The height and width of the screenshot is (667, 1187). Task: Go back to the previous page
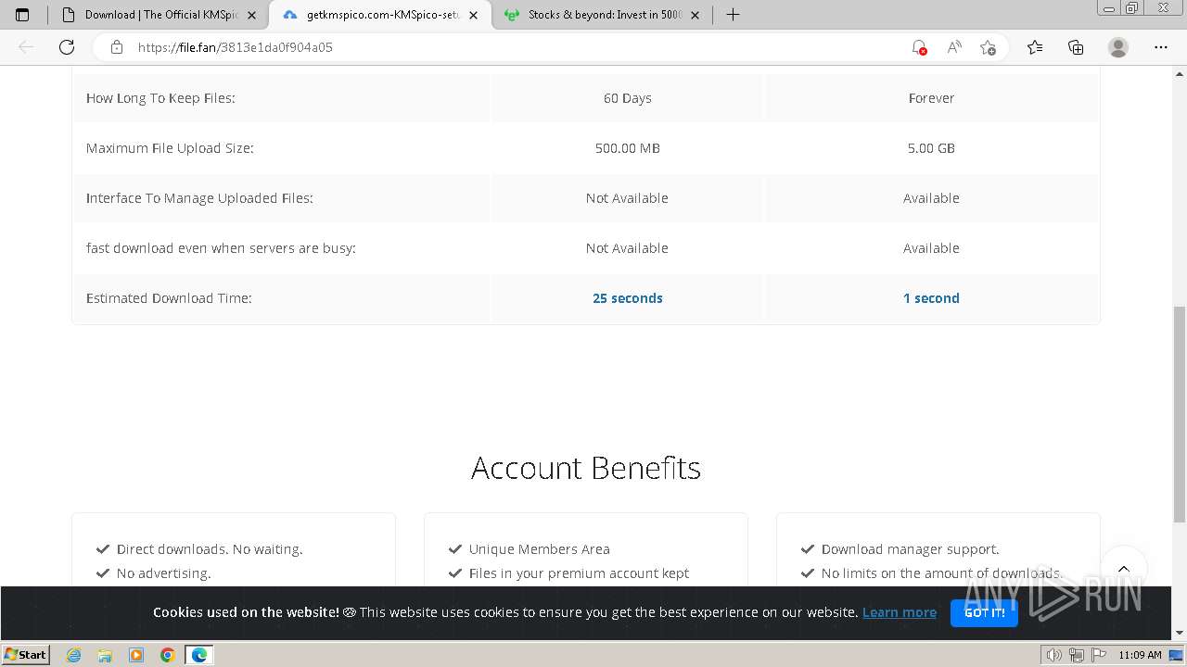(x=26, y=47)
